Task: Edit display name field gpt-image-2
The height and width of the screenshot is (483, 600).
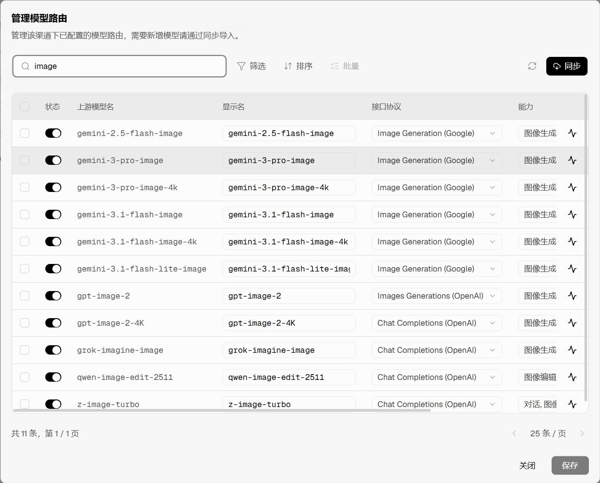Action: (x=289, y=296)
